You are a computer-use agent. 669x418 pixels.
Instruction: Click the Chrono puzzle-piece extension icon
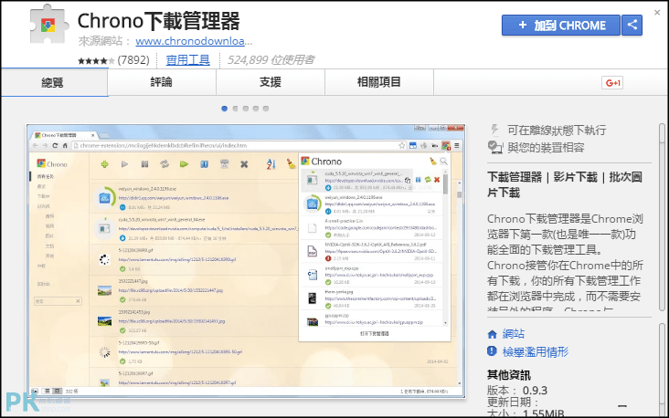[x=48, y=25]
